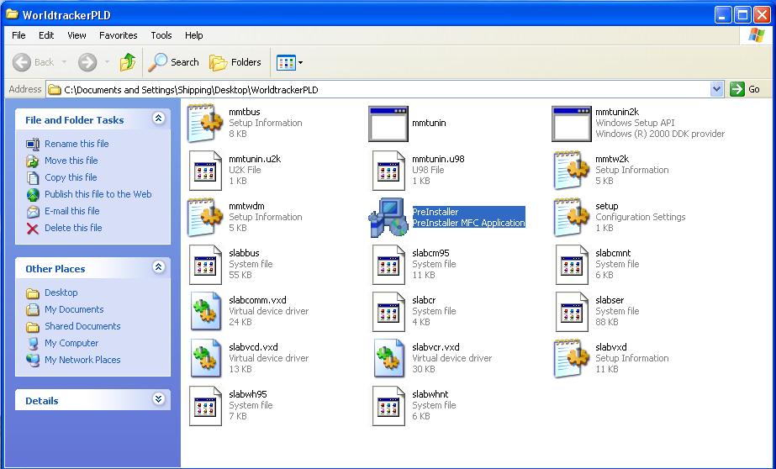Select the setup Configuration Settings file icon

(572, 218)
